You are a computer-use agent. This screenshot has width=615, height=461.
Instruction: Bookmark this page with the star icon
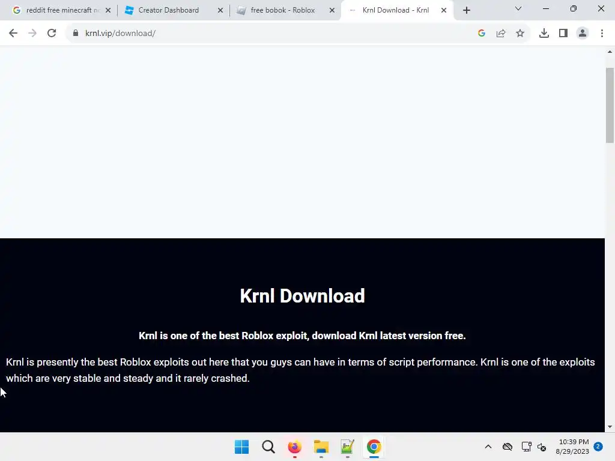tap(520, 34)
